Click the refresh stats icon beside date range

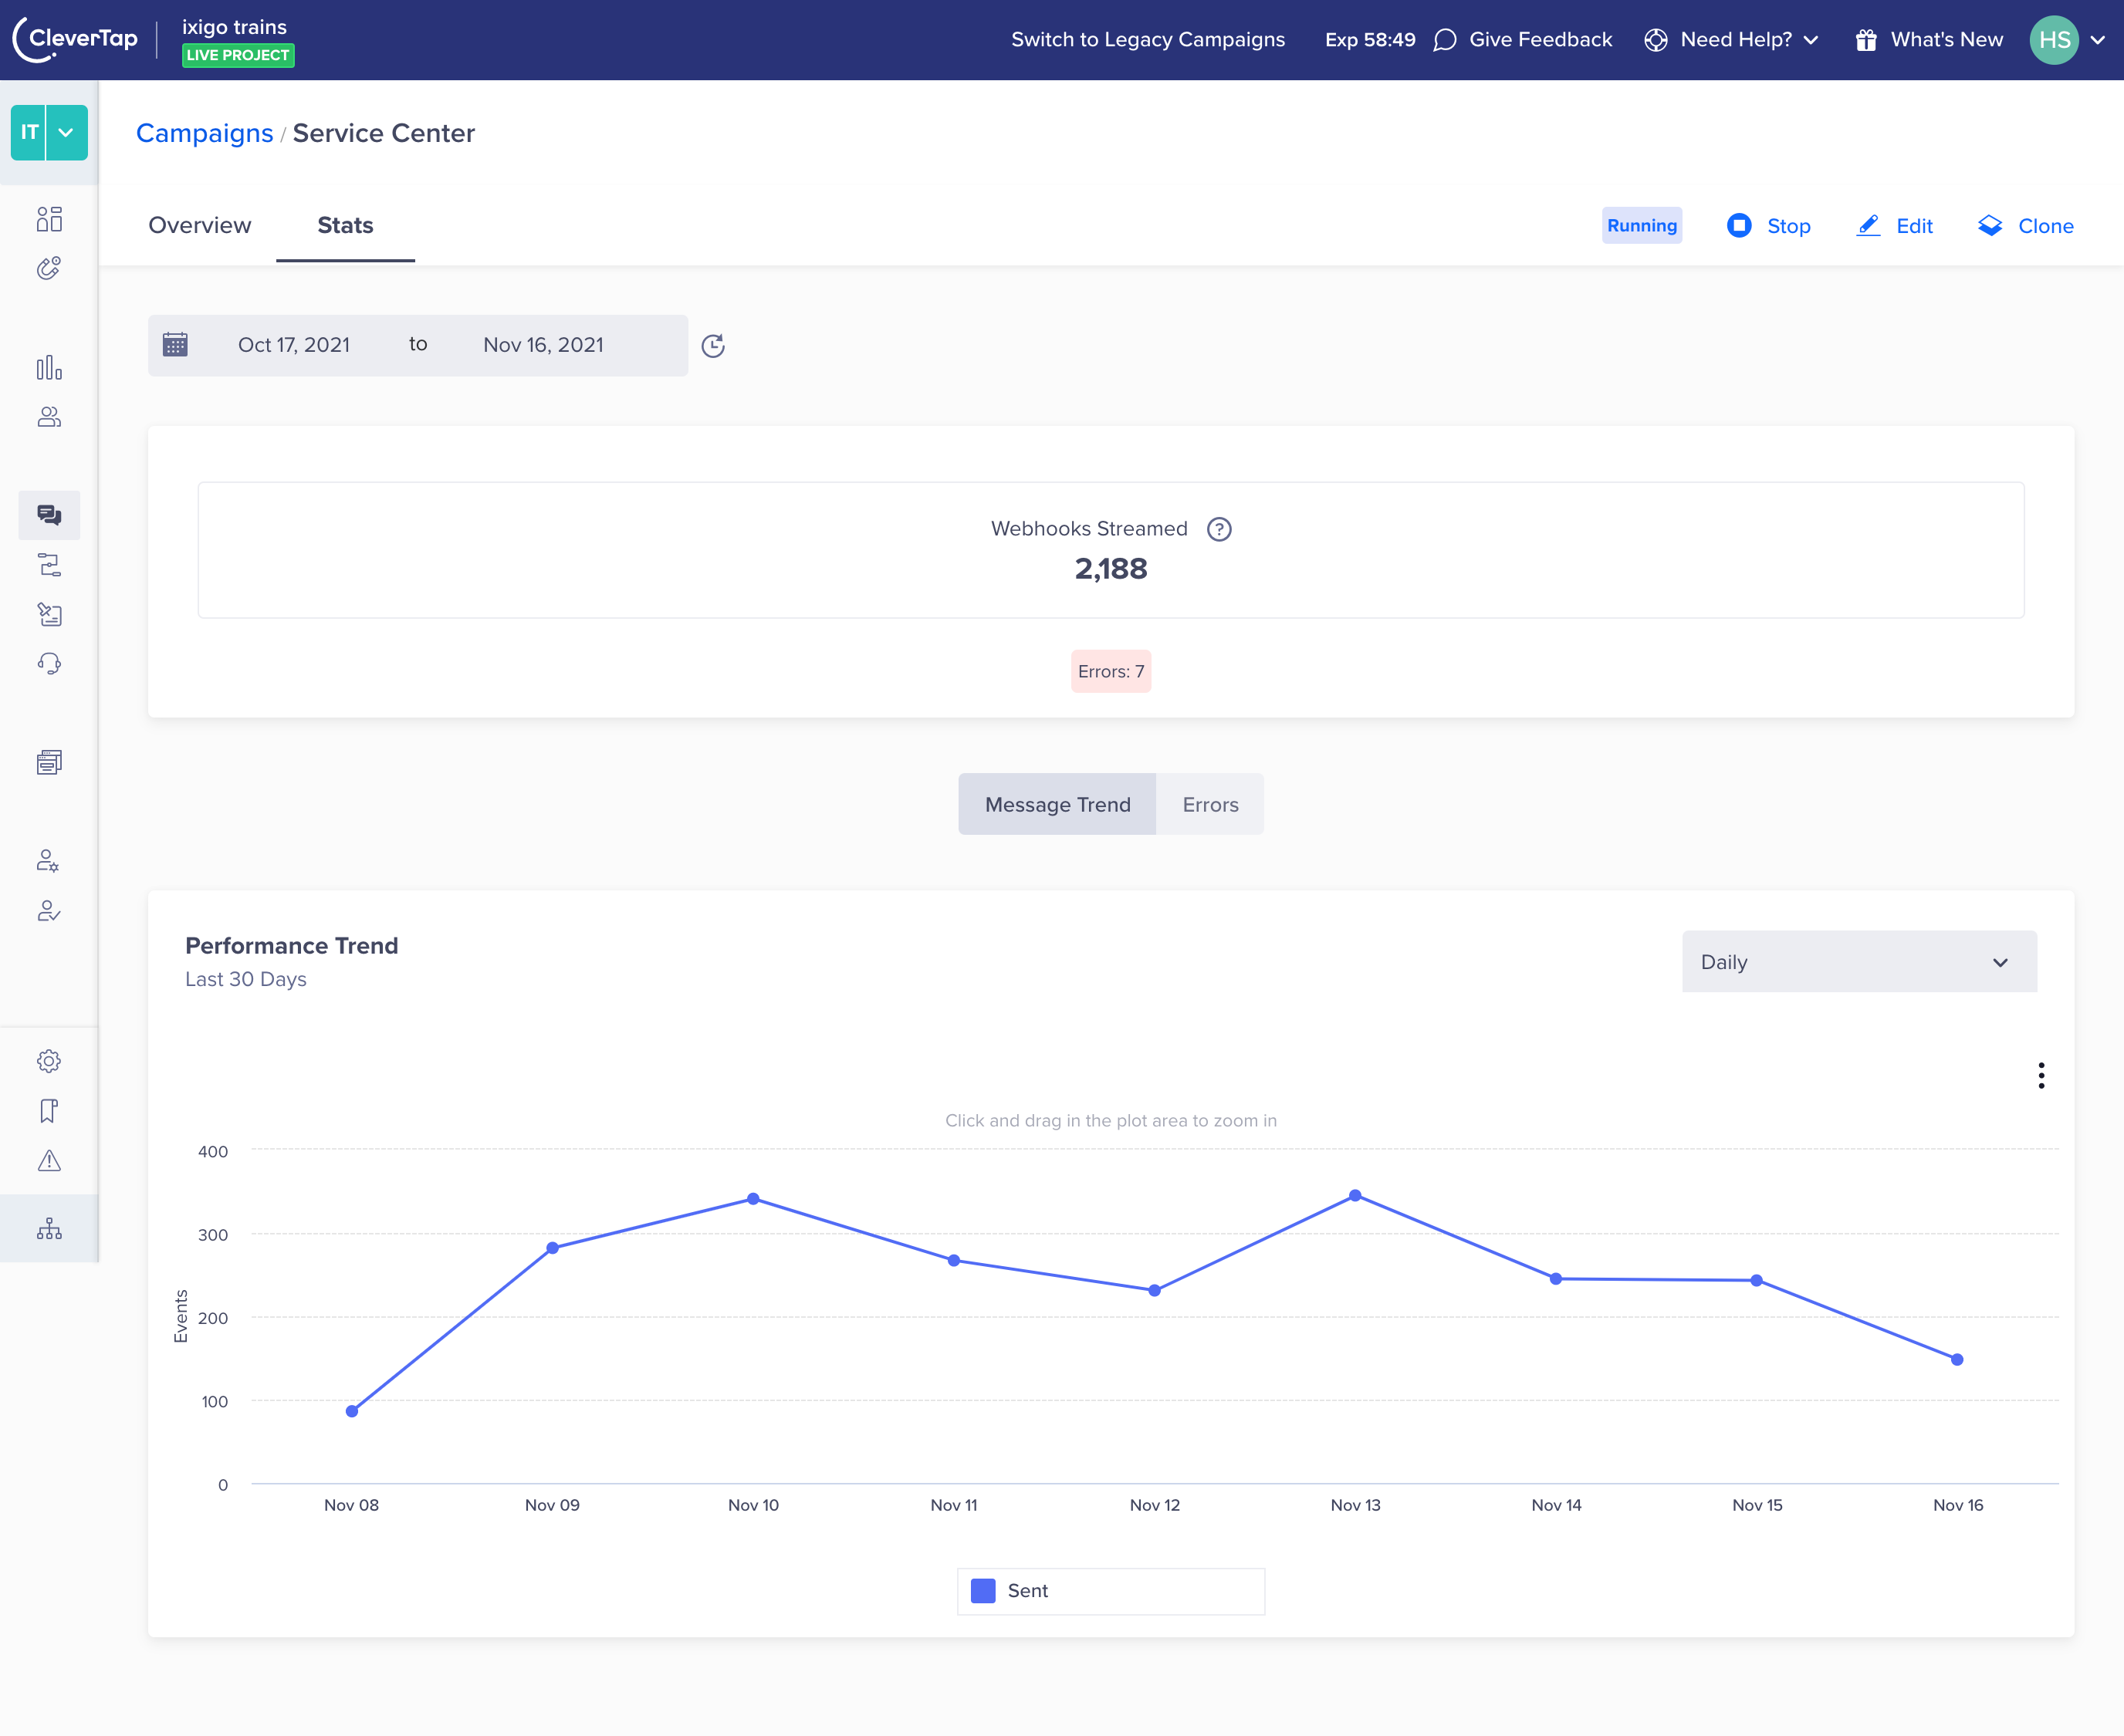click(712, 346)
